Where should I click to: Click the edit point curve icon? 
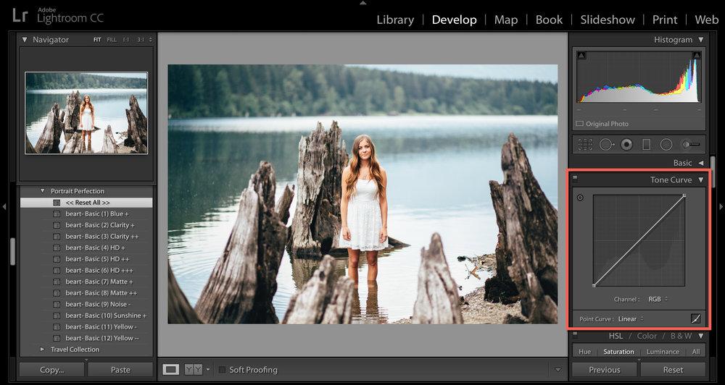[x=695, y=318]
